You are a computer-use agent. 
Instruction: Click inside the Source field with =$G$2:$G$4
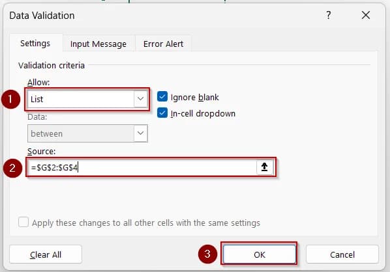(142, 167)
